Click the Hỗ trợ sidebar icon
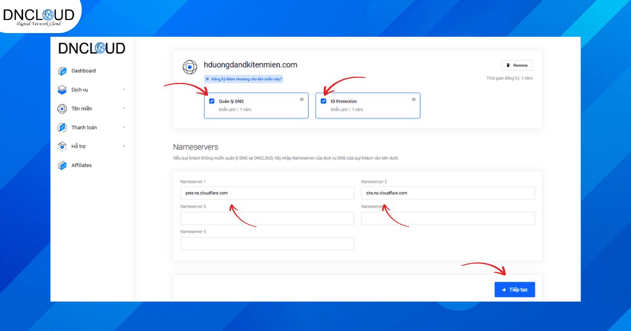The width and height of the screenshot is (631, 331). (62, 147)
